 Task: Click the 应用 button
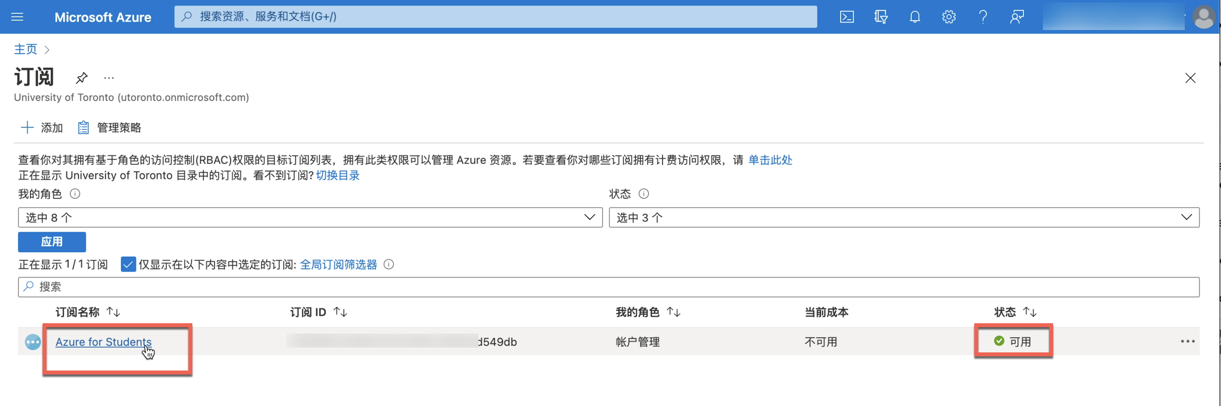pyautogui.click(x=52, y=242)
